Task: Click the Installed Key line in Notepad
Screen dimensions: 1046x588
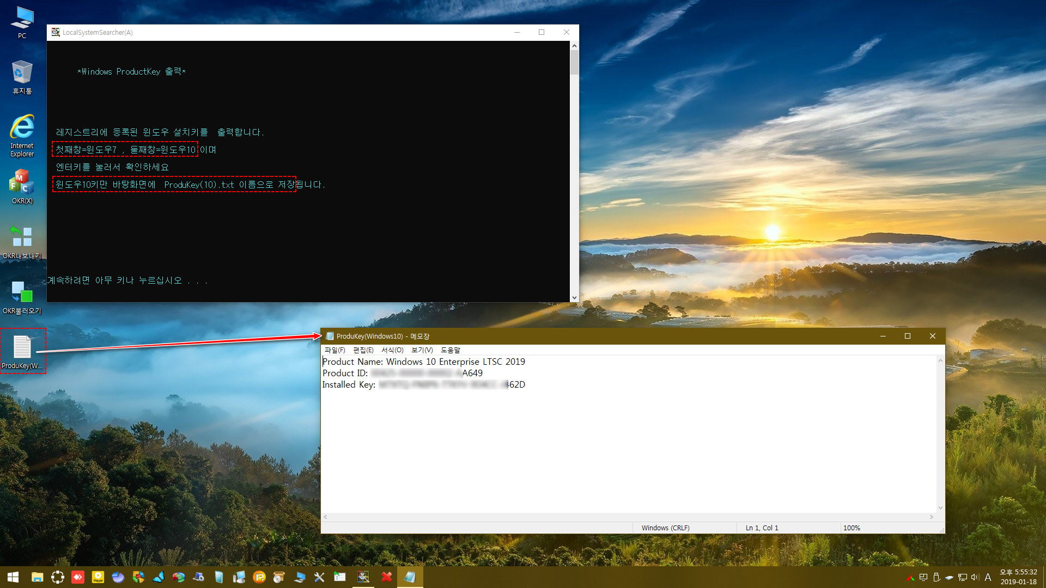Action: click(x=424, y=384)
